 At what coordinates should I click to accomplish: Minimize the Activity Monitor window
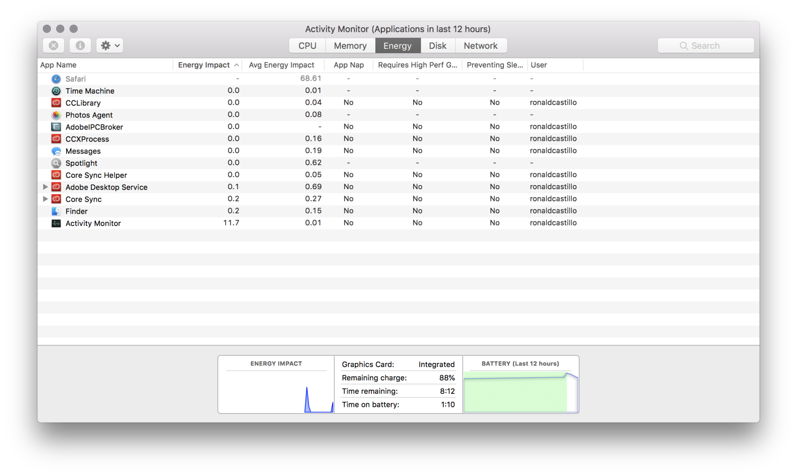point(60,29)
